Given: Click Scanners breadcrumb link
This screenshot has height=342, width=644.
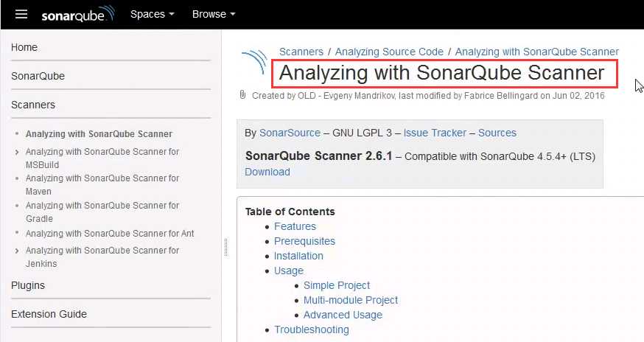Looking at the screenshot, I should coord(301,52).
